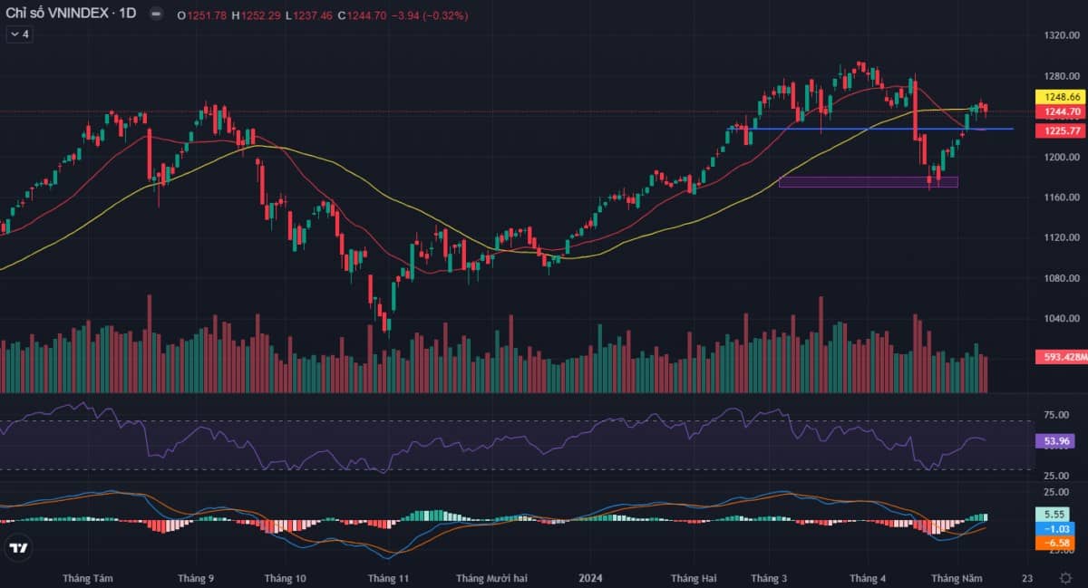This screenshot has width=1088, height=588.
Task: Select the Tháng Mười hai time axis label
Action: 491,578
